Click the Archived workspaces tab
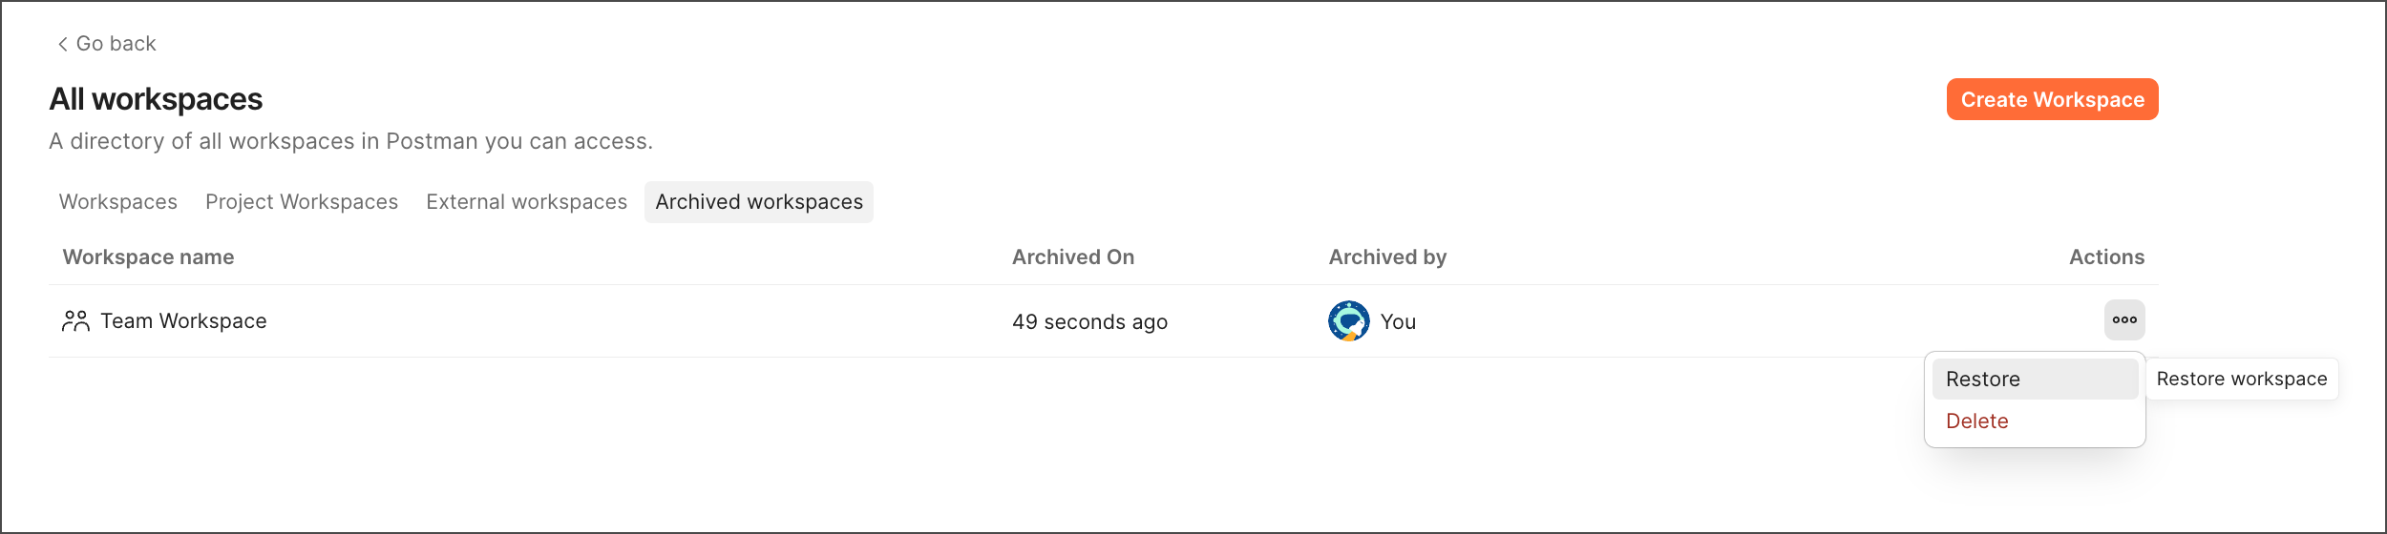2387x534 pixels. pos(759,202)
